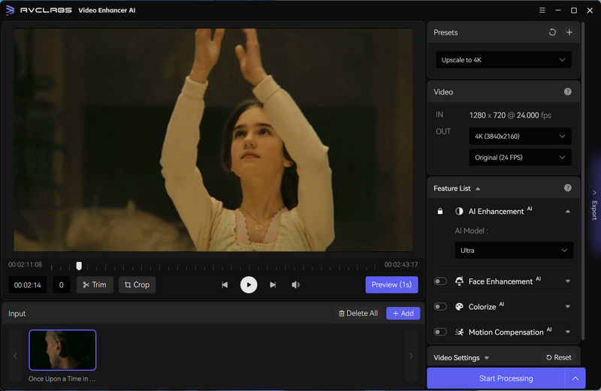Click the AI Enhancement lock icon
Image resolution: width=601 pixels, height=391 pixels.
(x=440, y=211)
